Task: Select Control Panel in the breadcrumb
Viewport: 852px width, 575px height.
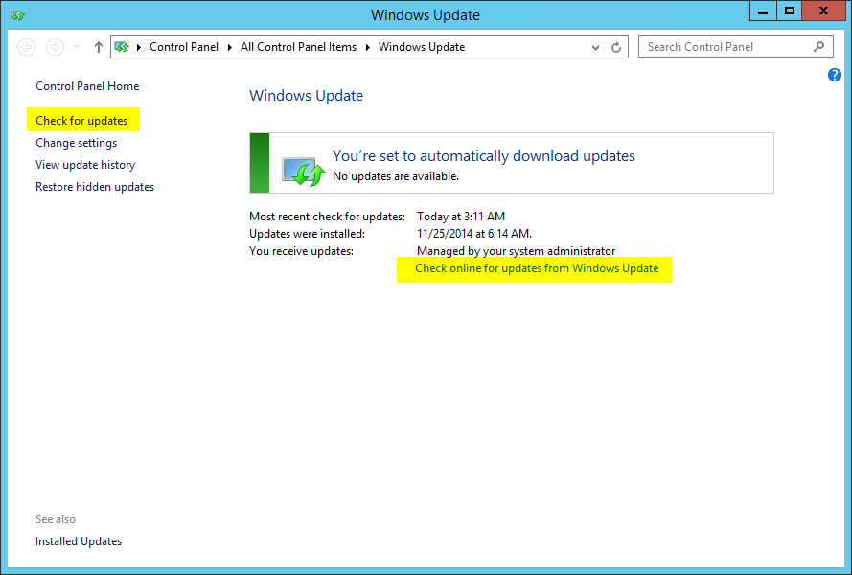Action: pos(184,47)
